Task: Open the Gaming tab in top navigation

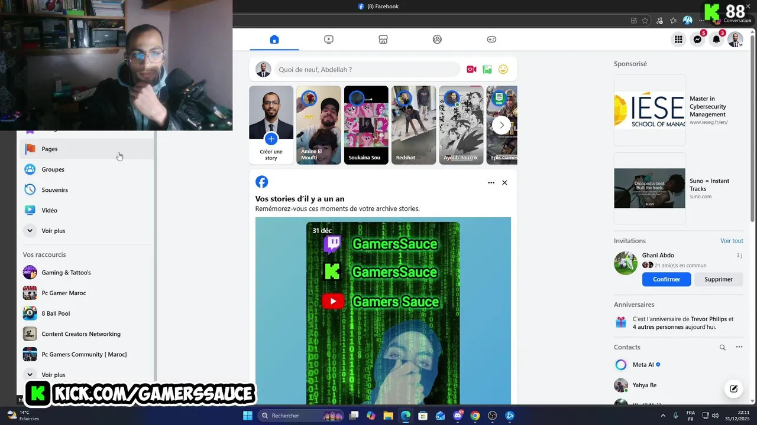Action: [x=491, y=40]
